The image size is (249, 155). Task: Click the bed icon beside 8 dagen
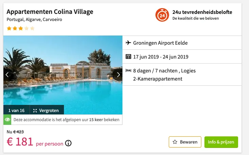pyautogui.click(x=128, y=70)
